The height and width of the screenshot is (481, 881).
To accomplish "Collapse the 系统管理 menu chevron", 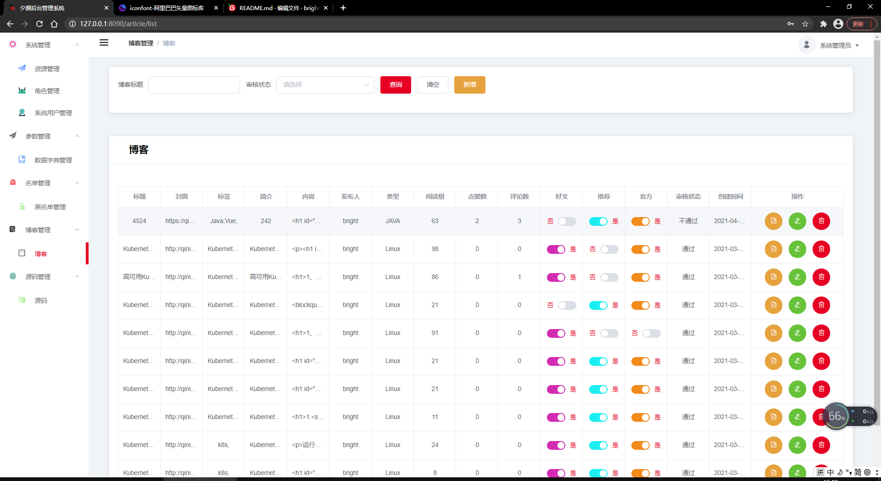I will (77, 45).
